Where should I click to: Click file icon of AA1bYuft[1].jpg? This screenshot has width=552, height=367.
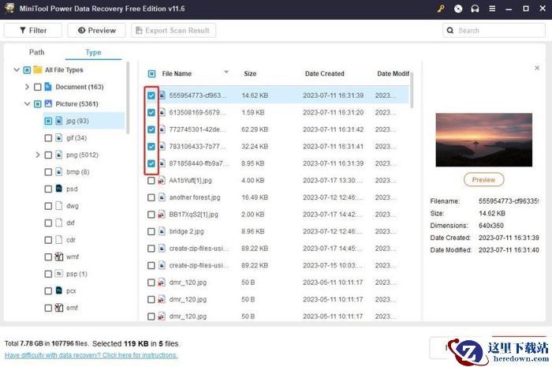[x=161, y=180]
